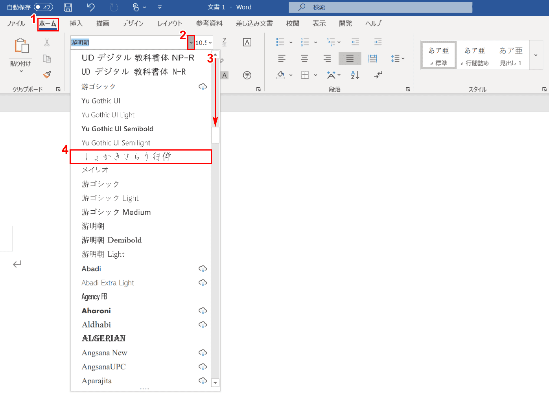Click the distributed alignment icon
The image size is (549, 397).
pyautogui.click(x=372, y=59)
